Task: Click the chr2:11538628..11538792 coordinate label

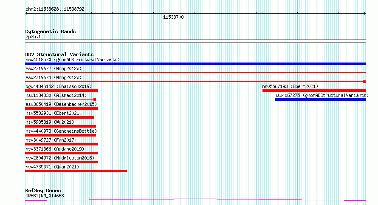Action: (x=55, y=9)
